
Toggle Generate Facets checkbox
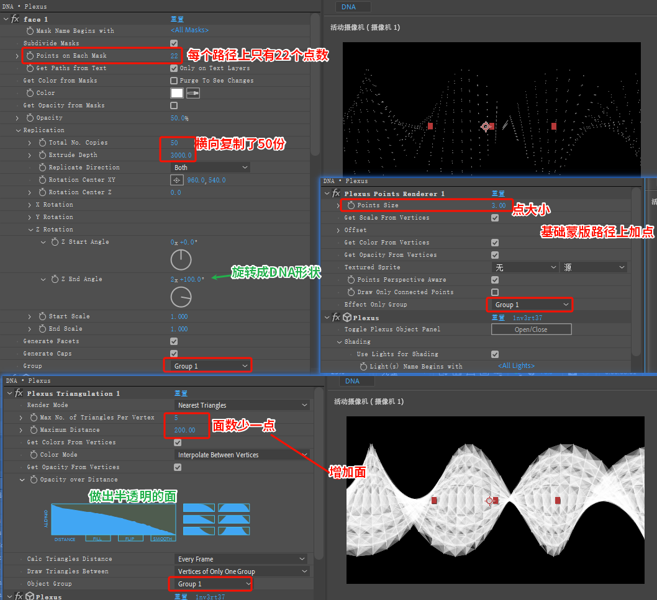[174, 341]
